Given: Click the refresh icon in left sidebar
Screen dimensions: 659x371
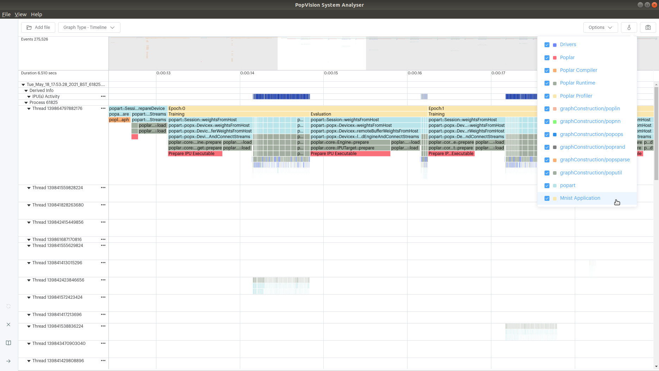Looking at the screenshot, I should [8, 306].
